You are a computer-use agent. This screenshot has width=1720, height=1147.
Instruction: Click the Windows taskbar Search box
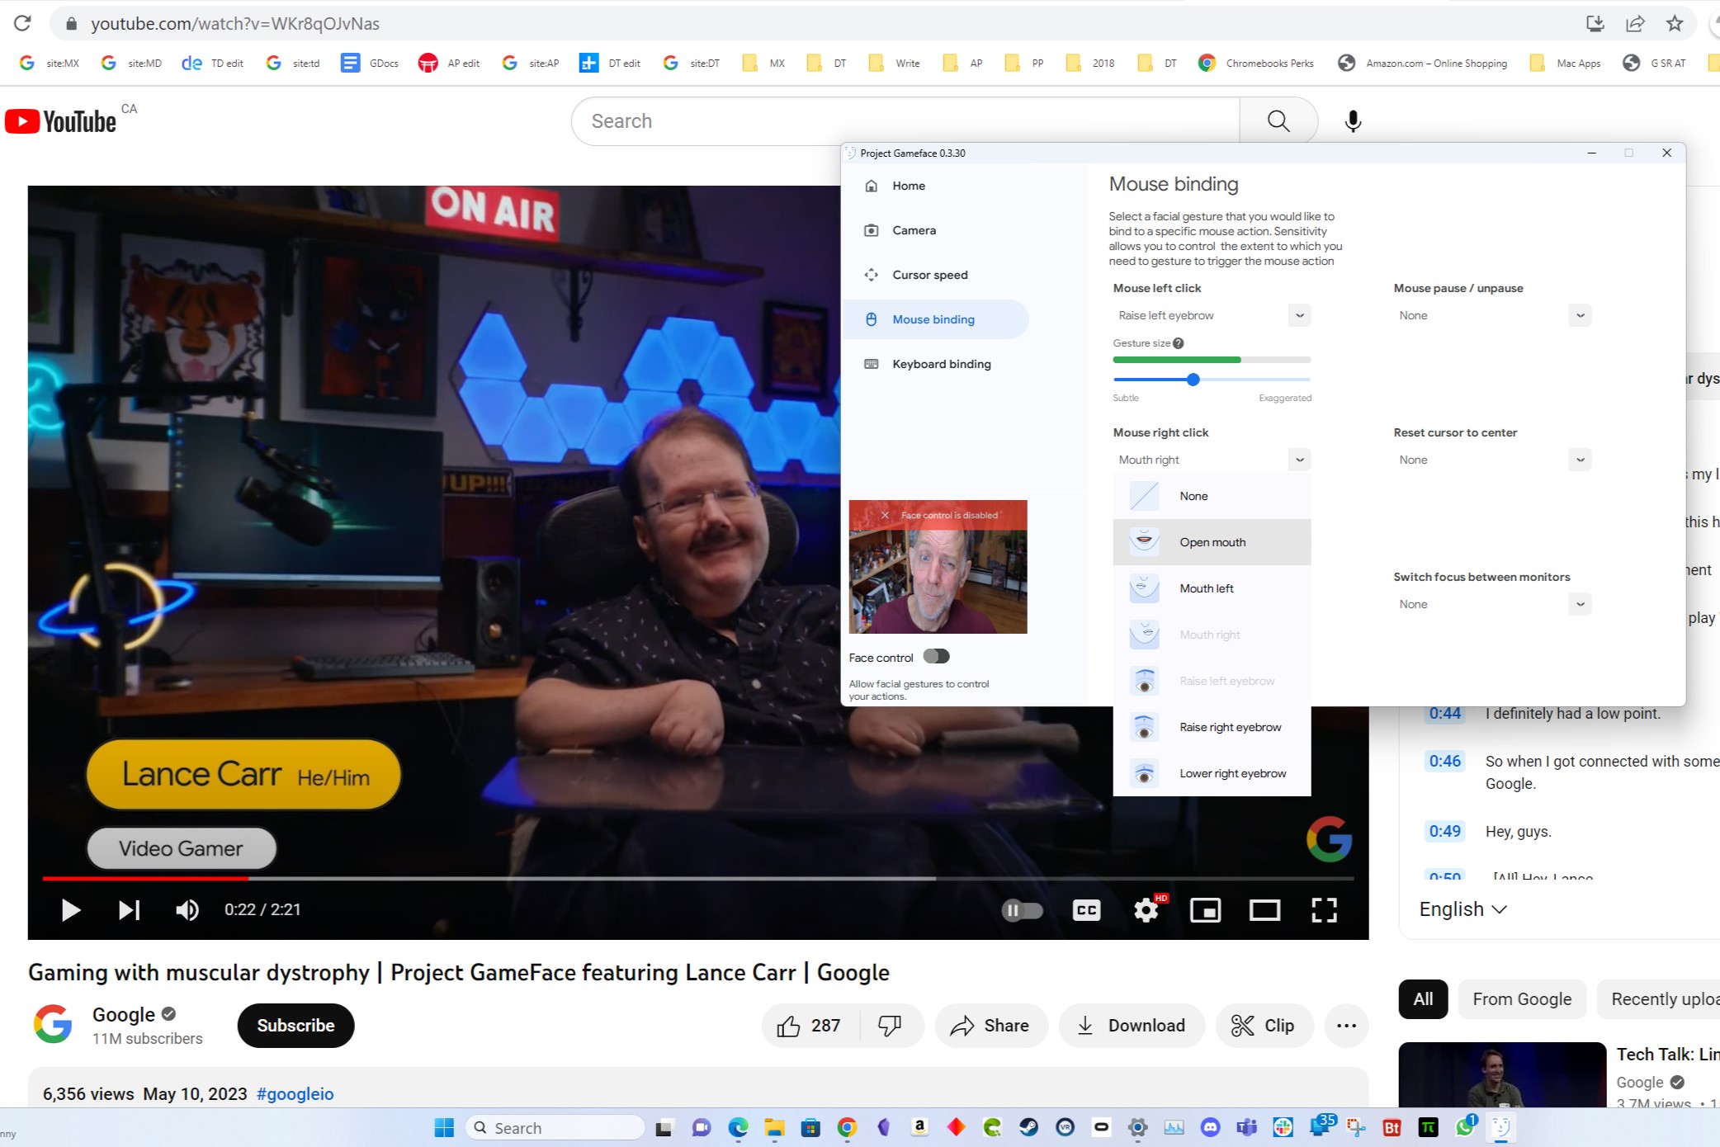(x=555, y=1127)
